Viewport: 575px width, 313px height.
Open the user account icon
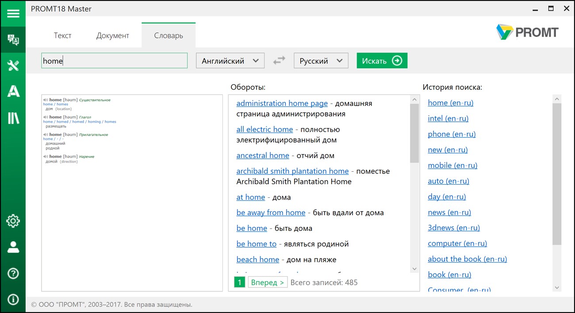(x=13, y=247)
